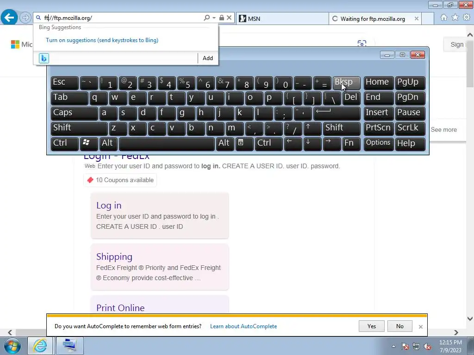The width and height of the screenshot is (474, 355).
Task: Click the security lock icon in address bar
Action: [222, 18]
